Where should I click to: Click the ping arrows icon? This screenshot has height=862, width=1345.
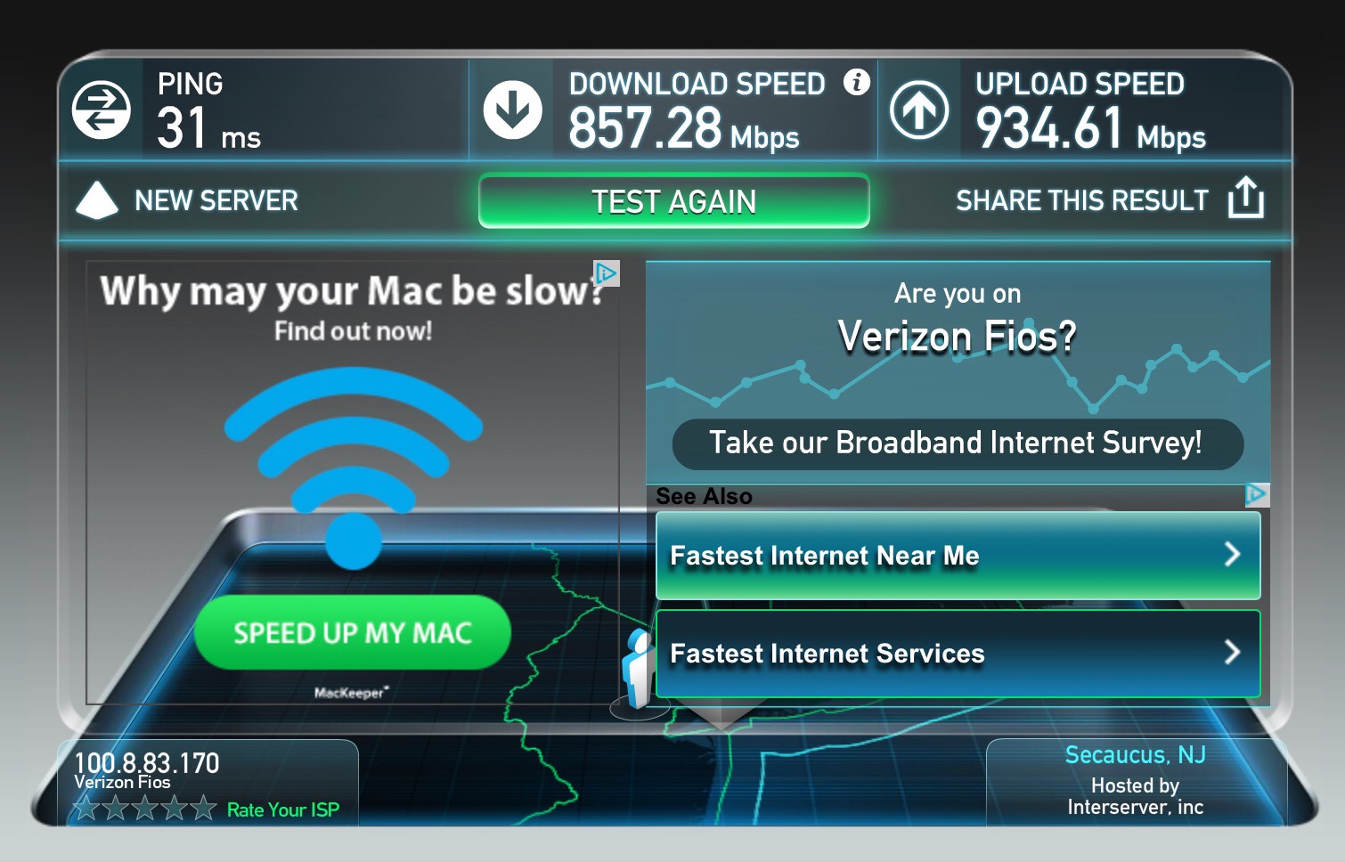(101, 110)
